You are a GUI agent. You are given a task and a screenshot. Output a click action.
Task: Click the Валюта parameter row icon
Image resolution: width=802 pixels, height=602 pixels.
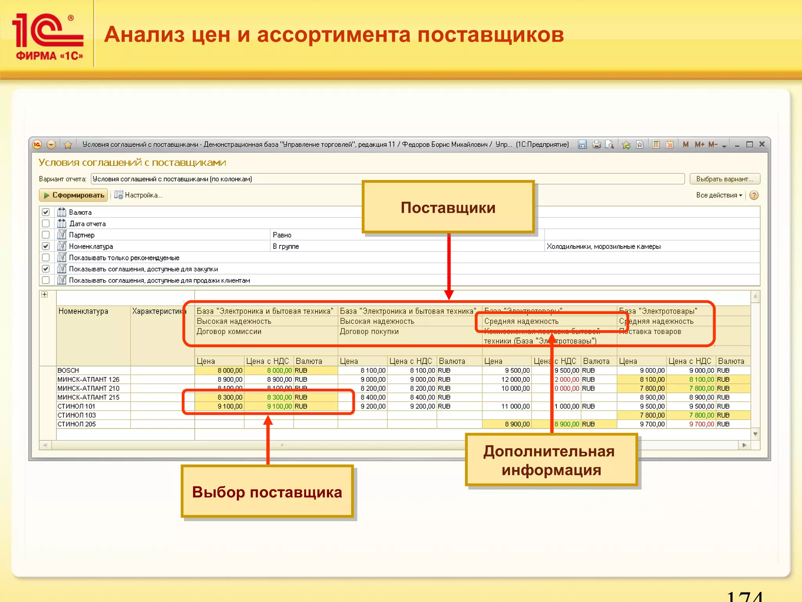pos(62,212)
